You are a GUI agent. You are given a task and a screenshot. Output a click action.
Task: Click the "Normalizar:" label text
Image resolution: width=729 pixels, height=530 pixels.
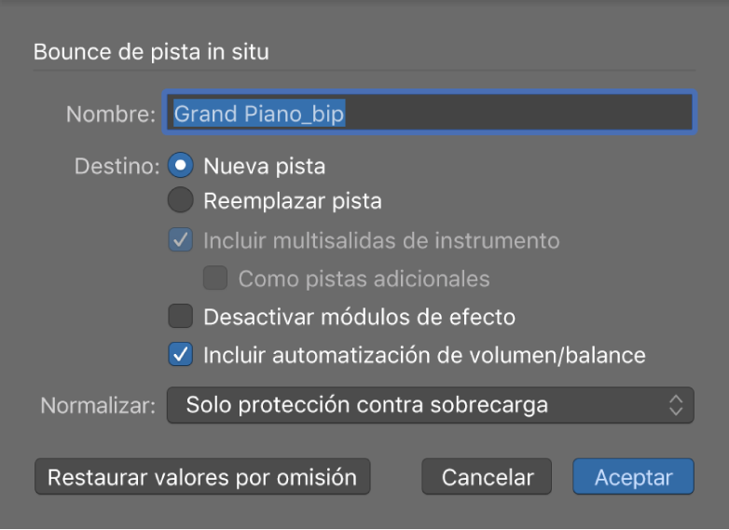tap(98, 406)
